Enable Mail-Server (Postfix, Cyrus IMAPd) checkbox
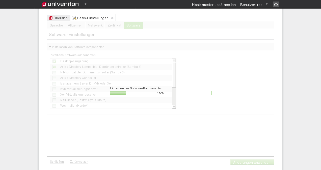The image size is (321, 170). pyautogui.click(x=54, y=100)
